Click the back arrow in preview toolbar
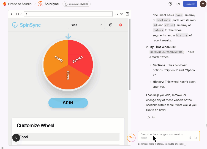Viewport: 207px width, 149px height. pos(12,14)
